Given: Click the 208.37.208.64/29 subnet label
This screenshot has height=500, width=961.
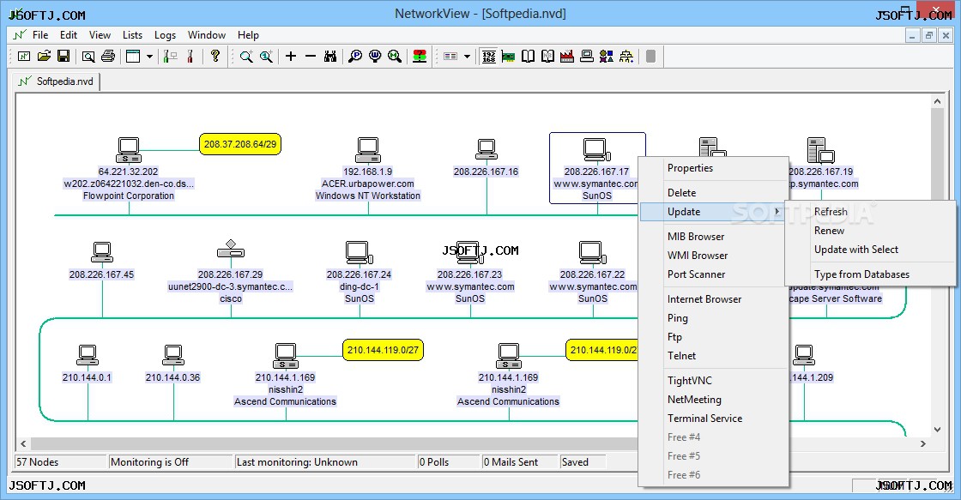Looking at the screenshot, I should coord(240,144).
